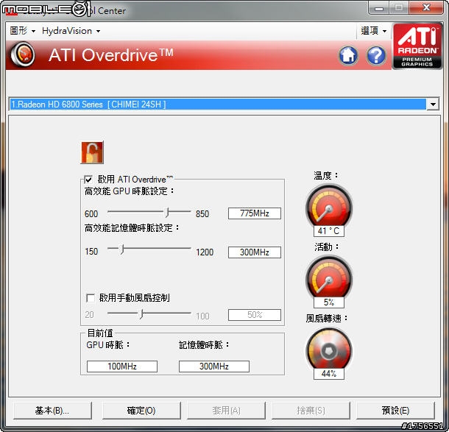Click the 50% fan speed field
Viewport: 449px width, 432px height.
click(x=254, y=315)
